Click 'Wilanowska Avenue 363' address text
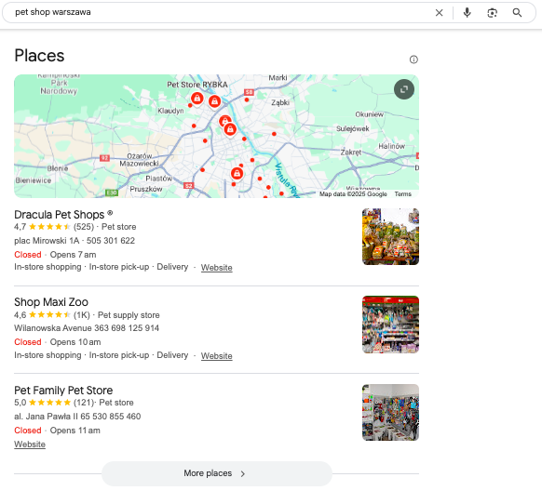The image size is (542, 504). pyautogui.click(x=61, y=328)
